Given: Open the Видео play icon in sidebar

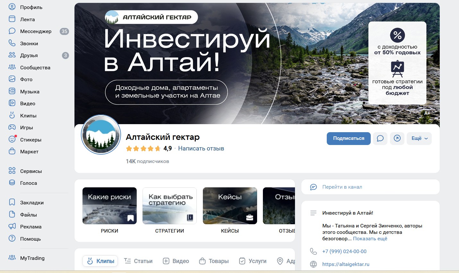Looking at the screenshot, I should (x=12, y=103).
